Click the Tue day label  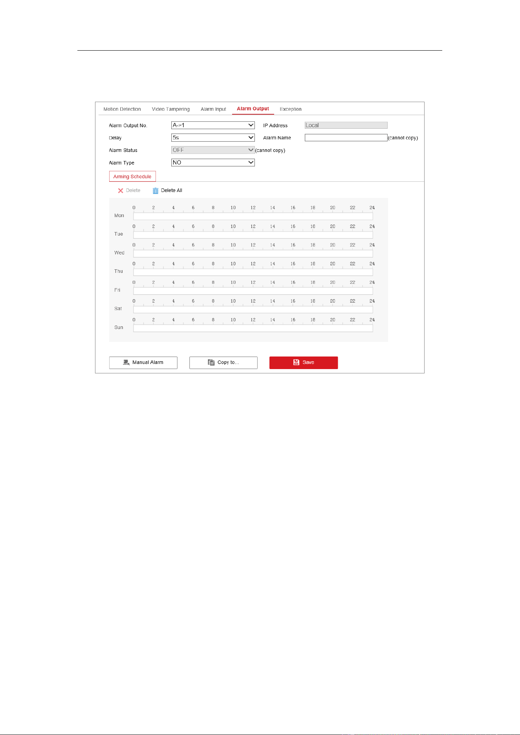click(119, 234)
